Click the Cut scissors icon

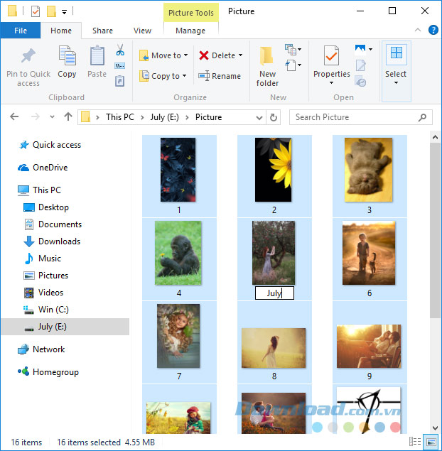pyautogui.click(x=120, y=50)
